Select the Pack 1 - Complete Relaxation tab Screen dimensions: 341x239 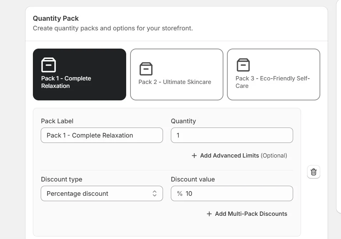point(79,74)
